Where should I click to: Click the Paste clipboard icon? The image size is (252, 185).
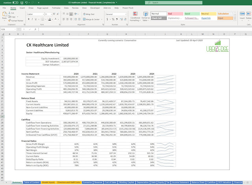[4, 14]
